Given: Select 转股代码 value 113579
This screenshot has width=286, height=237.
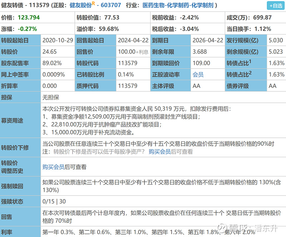Looking at the screenshot, I should pyautogui.click(x=128, y=63).
